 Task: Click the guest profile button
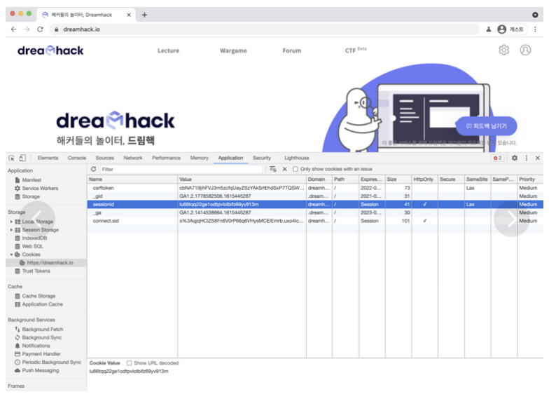[511, 29]
